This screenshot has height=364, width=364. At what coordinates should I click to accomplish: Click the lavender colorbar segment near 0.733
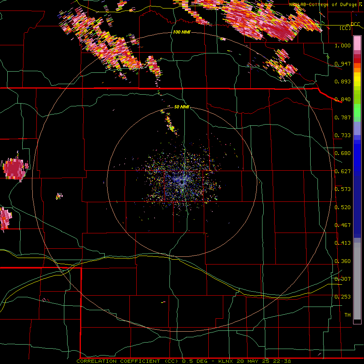357,128
